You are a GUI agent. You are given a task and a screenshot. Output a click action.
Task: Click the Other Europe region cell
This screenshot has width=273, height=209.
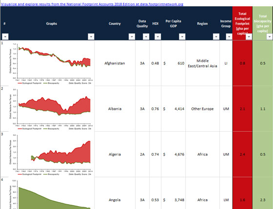tap(202, 109)
